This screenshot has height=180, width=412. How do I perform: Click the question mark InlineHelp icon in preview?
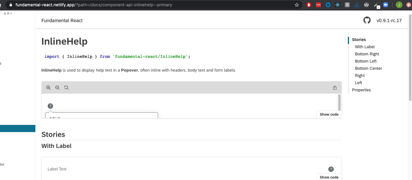50,106
